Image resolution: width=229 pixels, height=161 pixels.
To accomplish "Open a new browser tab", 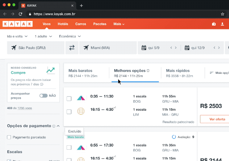I will tap(81, 6).
